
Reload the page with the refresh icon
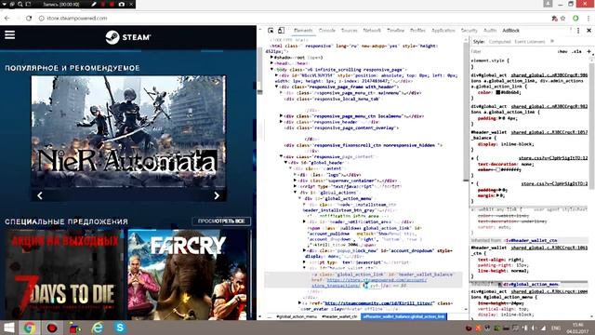coord(29,18)
